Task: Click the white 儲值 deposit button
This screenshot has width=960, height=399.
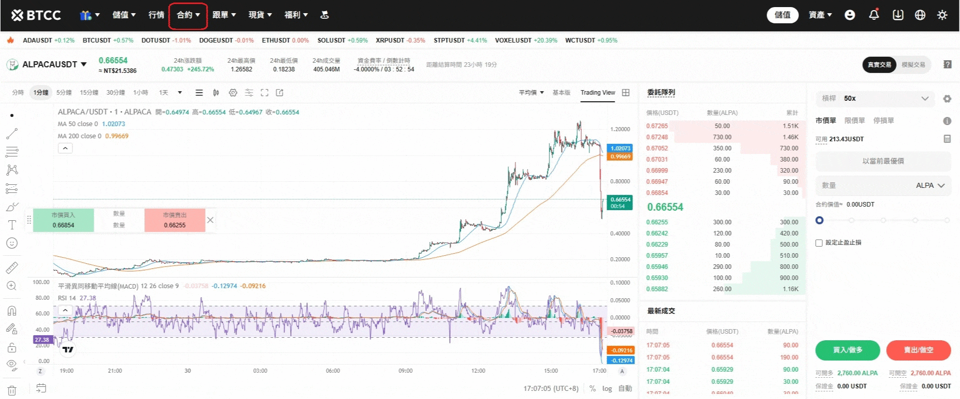Action: click(x=782, y=15)
